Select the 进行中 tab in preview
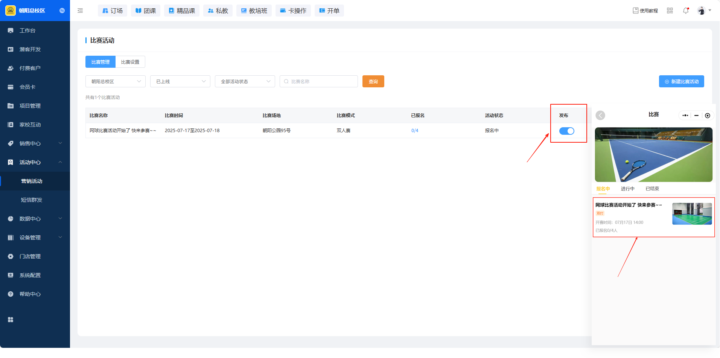This screenshot has width=720, height=358. coord(627,189)
